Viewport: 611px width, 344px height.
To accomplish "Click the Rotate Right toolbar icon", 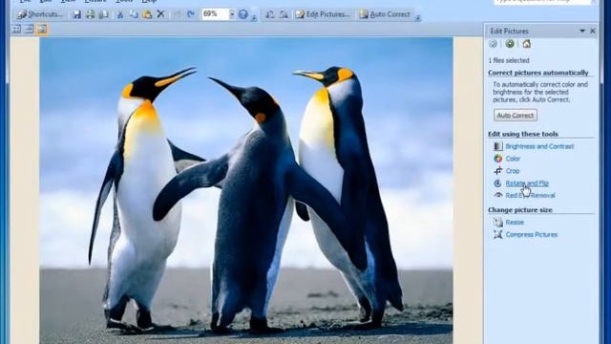I will [x=284, y=14].
